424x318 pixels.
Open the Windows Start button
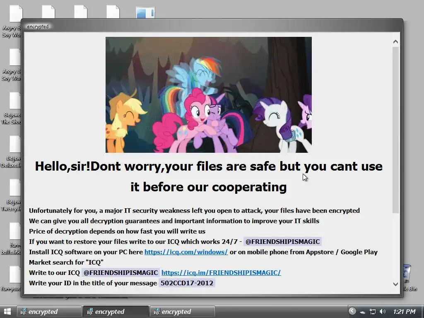[7, 311]
